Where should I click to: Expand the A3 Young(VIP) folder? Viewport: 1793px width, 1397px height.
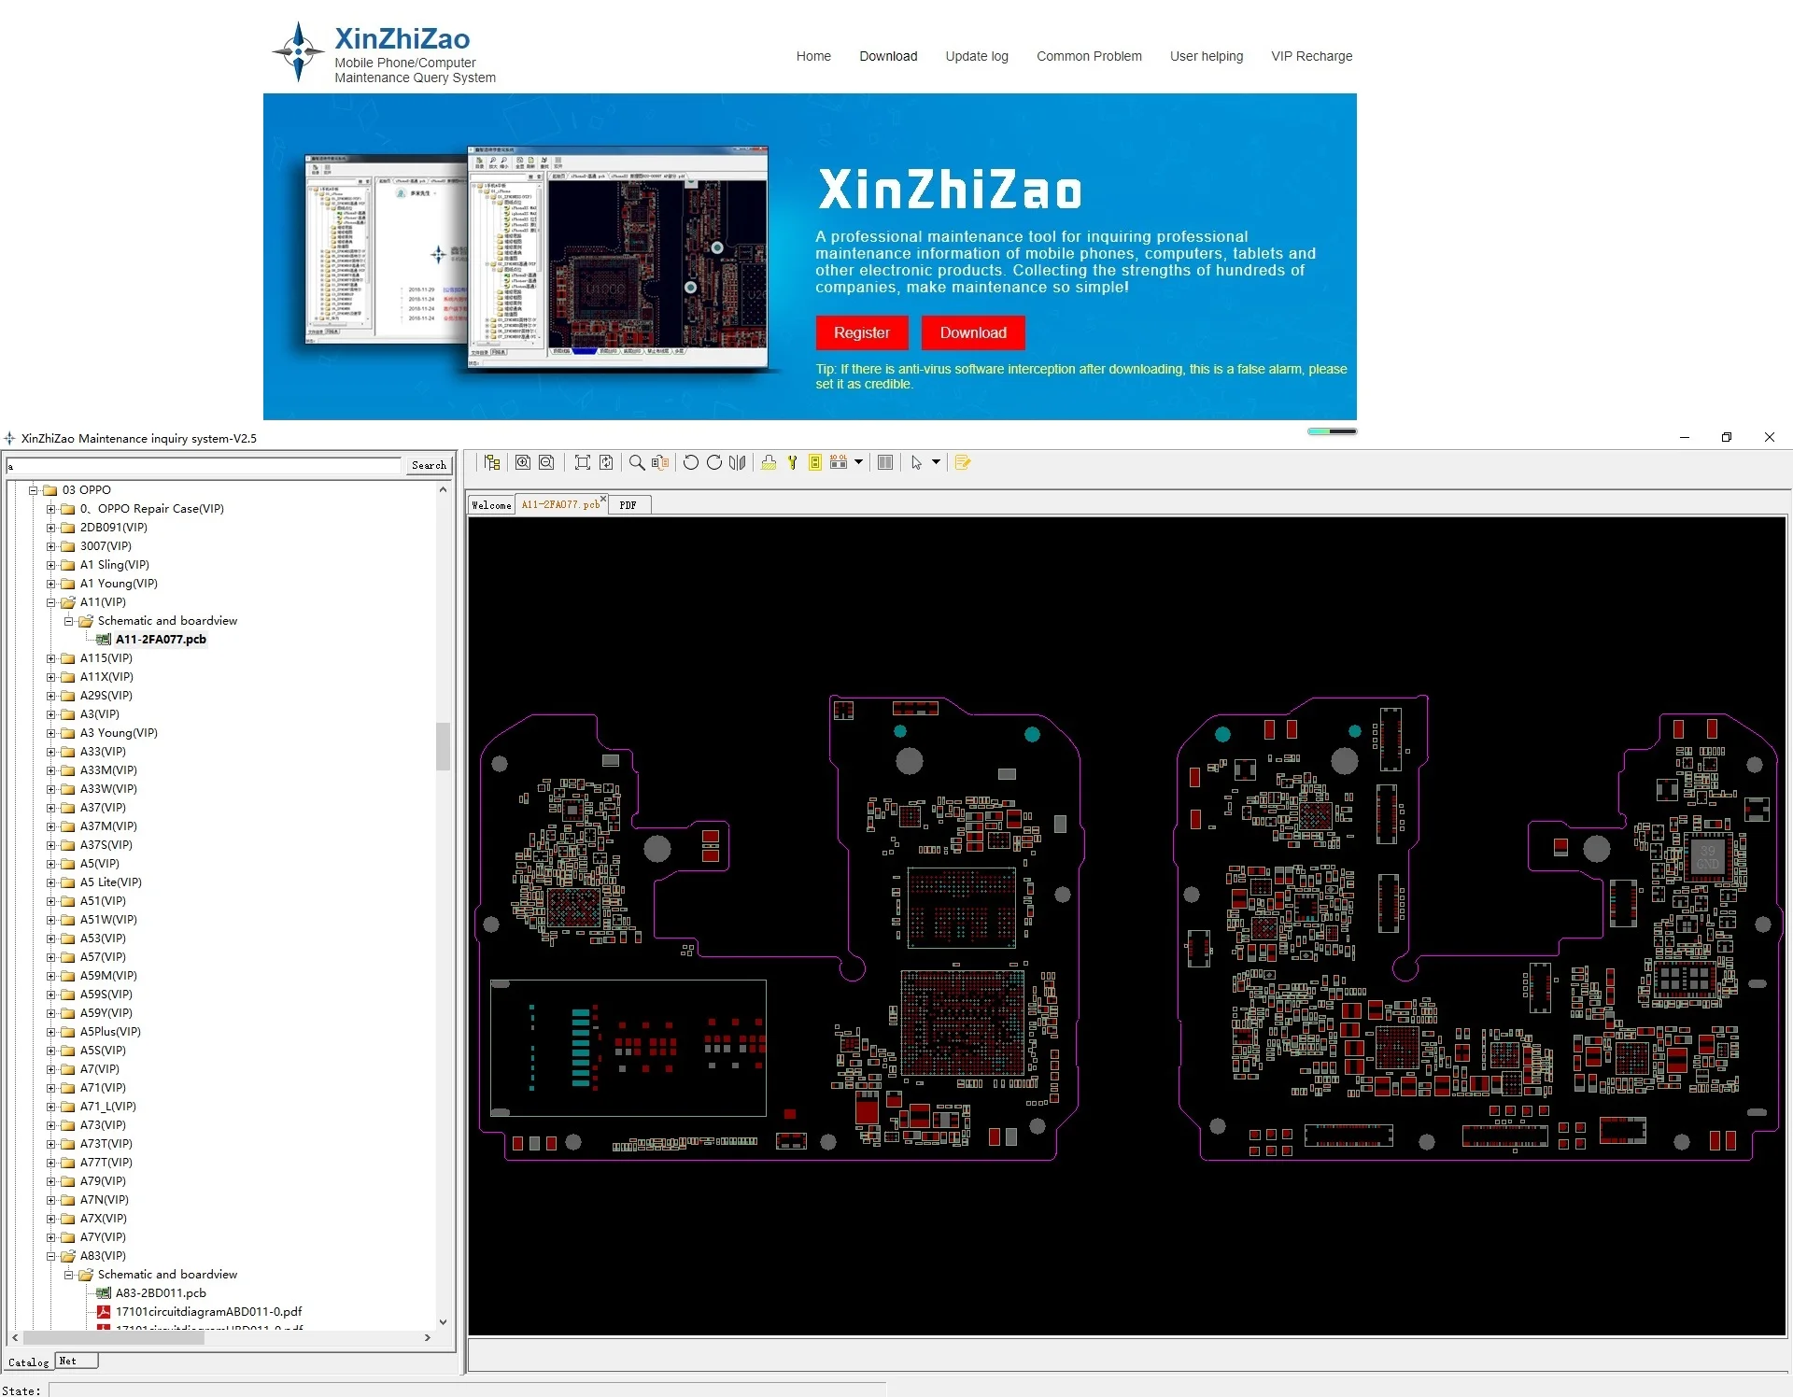point(51,732)
